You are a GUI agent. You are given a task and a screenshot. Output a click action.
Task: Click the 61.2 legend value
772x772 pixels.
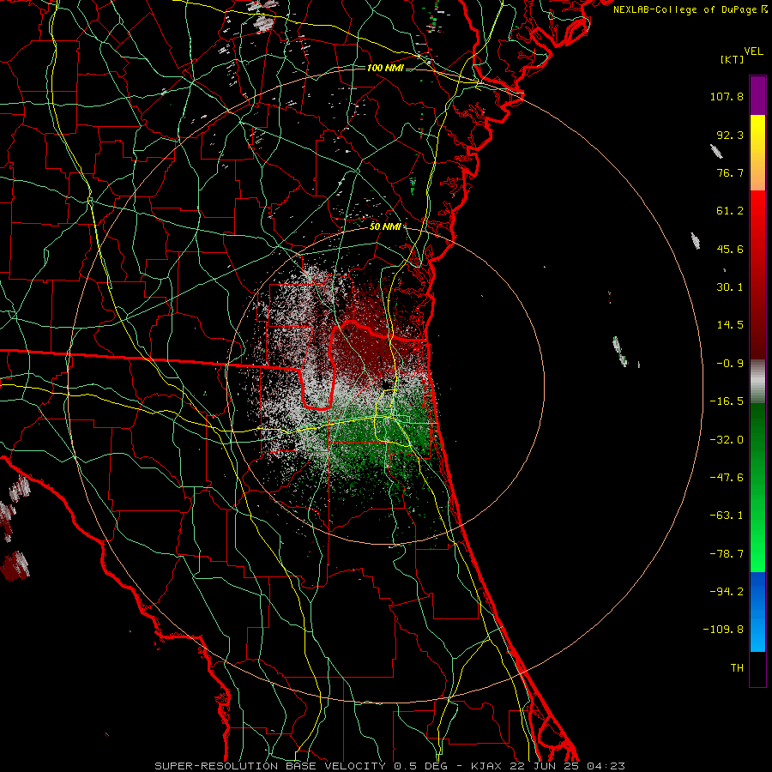(x=730, y=211)
